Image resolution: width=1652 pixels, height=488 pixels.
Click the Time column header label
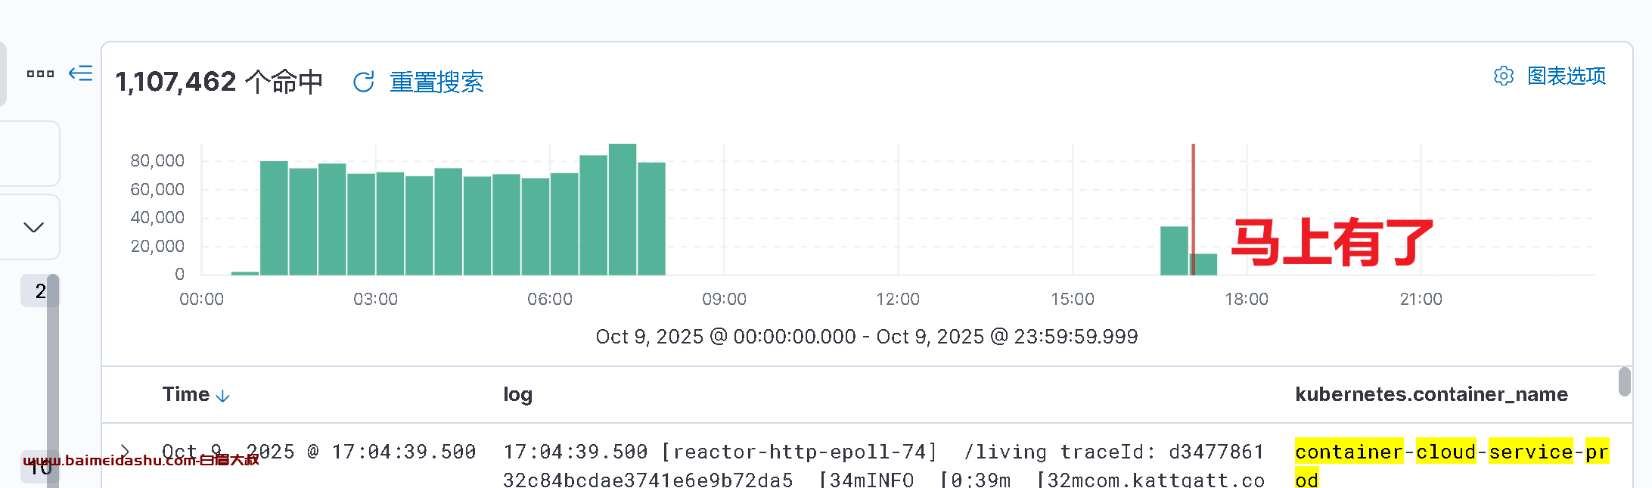[185, 395]
